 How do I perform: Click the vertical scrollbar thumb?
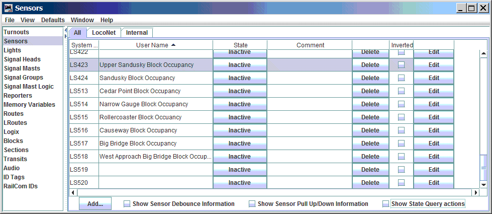click(483, 168)
